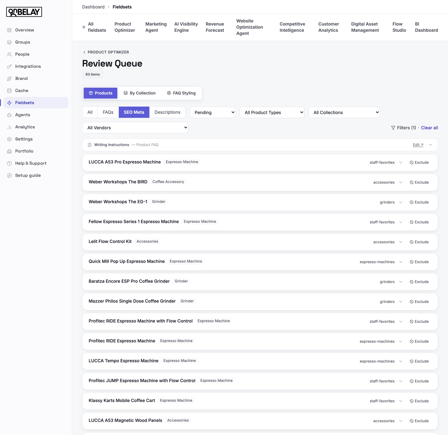
Task: Open the All Product Types dropdown
Action: click(x=272, y=112)
